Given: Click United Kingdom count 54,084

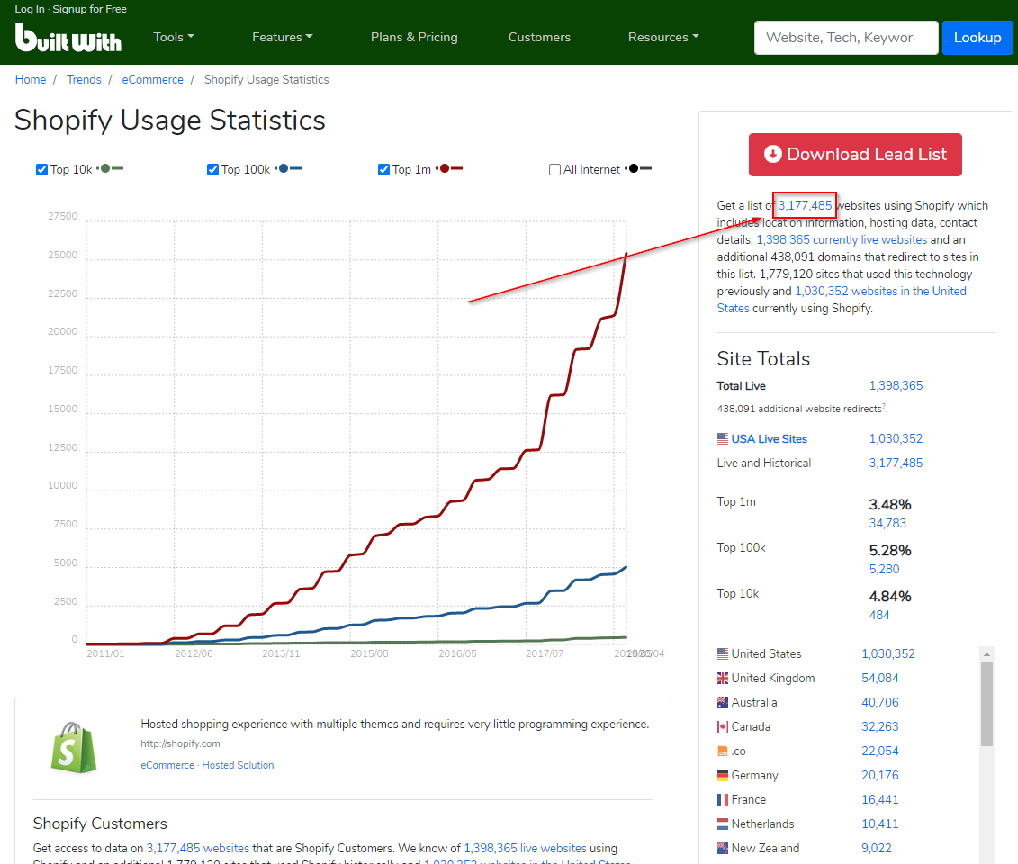Looking at the screenshot, I should coord(880,678).
